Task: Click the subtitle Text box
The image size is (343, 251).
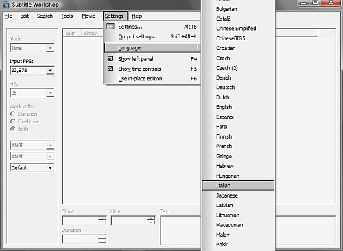Action: pos(180,230)
